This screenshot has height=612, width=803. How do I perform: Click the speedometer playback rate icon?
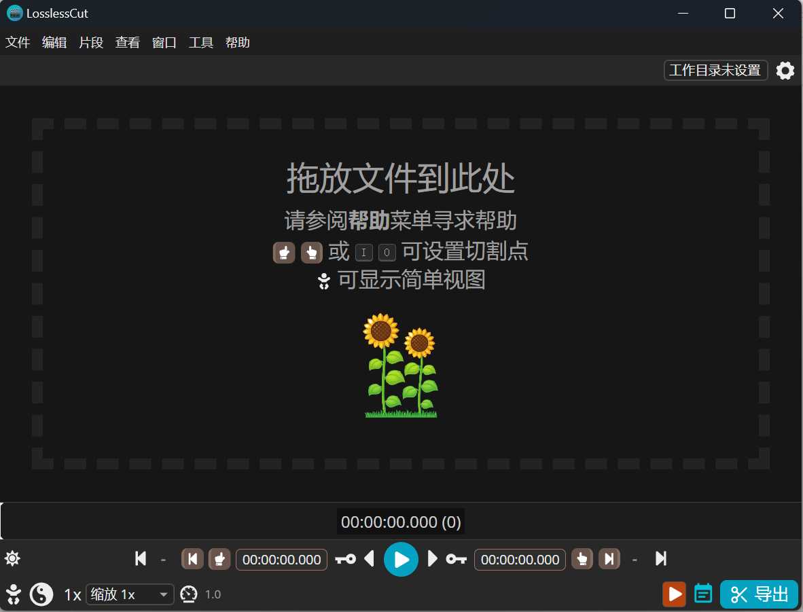[190, 594]
